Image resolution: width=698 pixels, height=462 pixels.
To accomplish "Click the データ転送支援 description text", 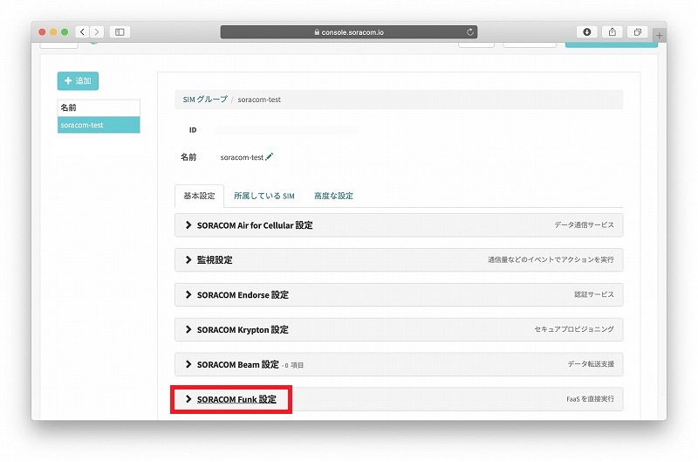I will [591, 364].
